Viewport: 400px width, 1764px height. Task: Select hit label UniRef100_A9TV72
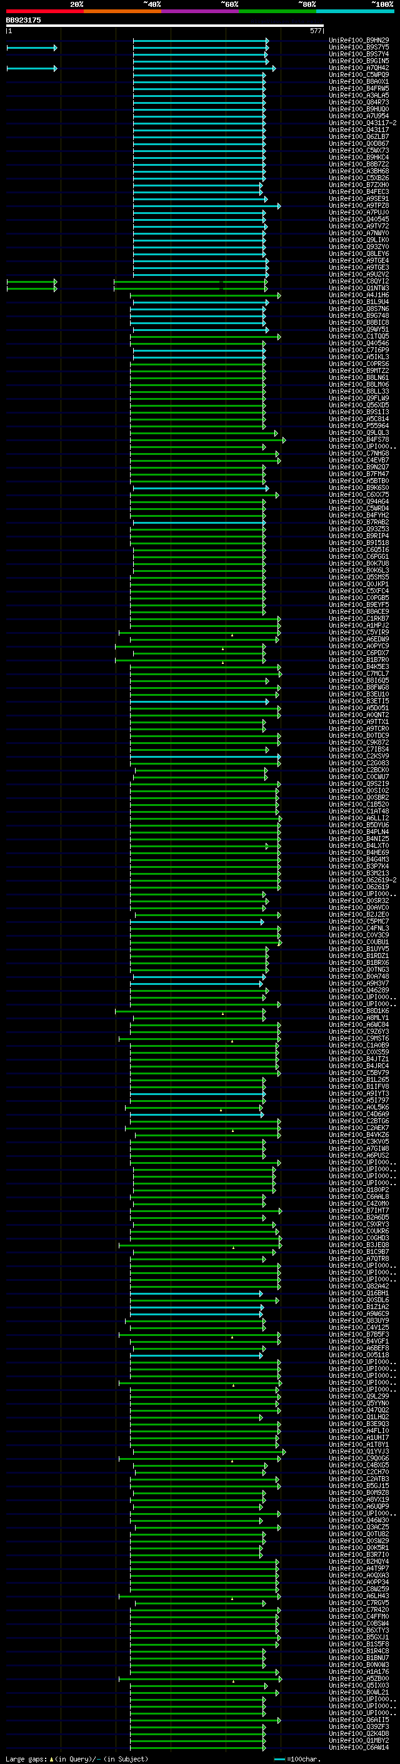(359, 226)
